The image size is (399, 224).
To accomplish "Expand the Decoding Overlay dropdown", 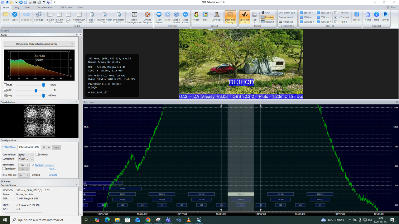I will tap(230, 22).
